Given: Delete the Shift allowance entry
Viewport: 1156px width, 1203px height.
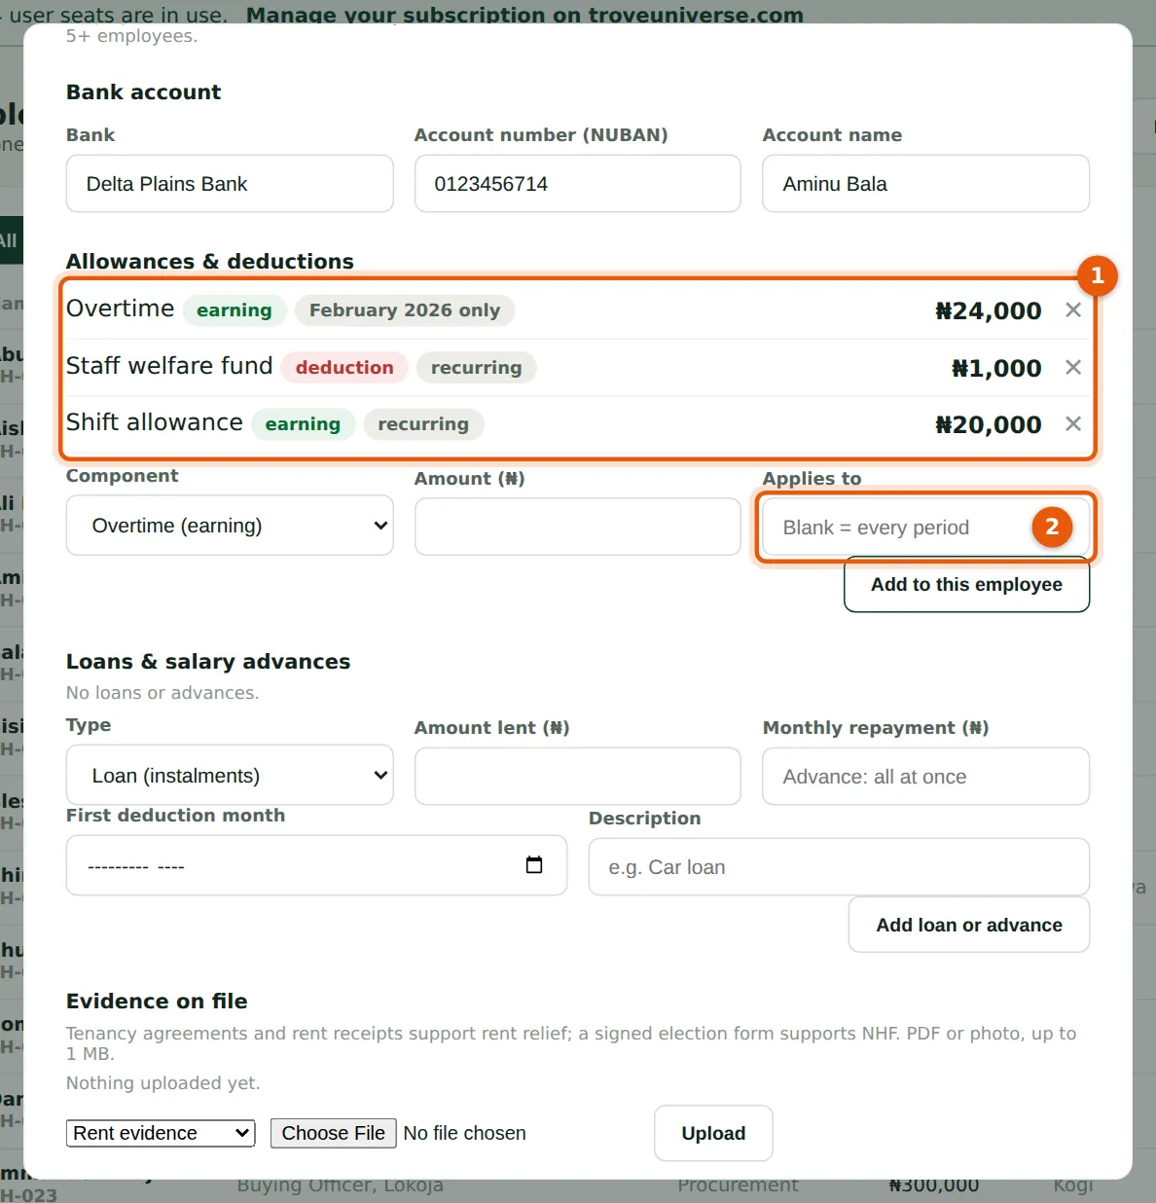Looking at the screenshot, I should [1073, 423].
